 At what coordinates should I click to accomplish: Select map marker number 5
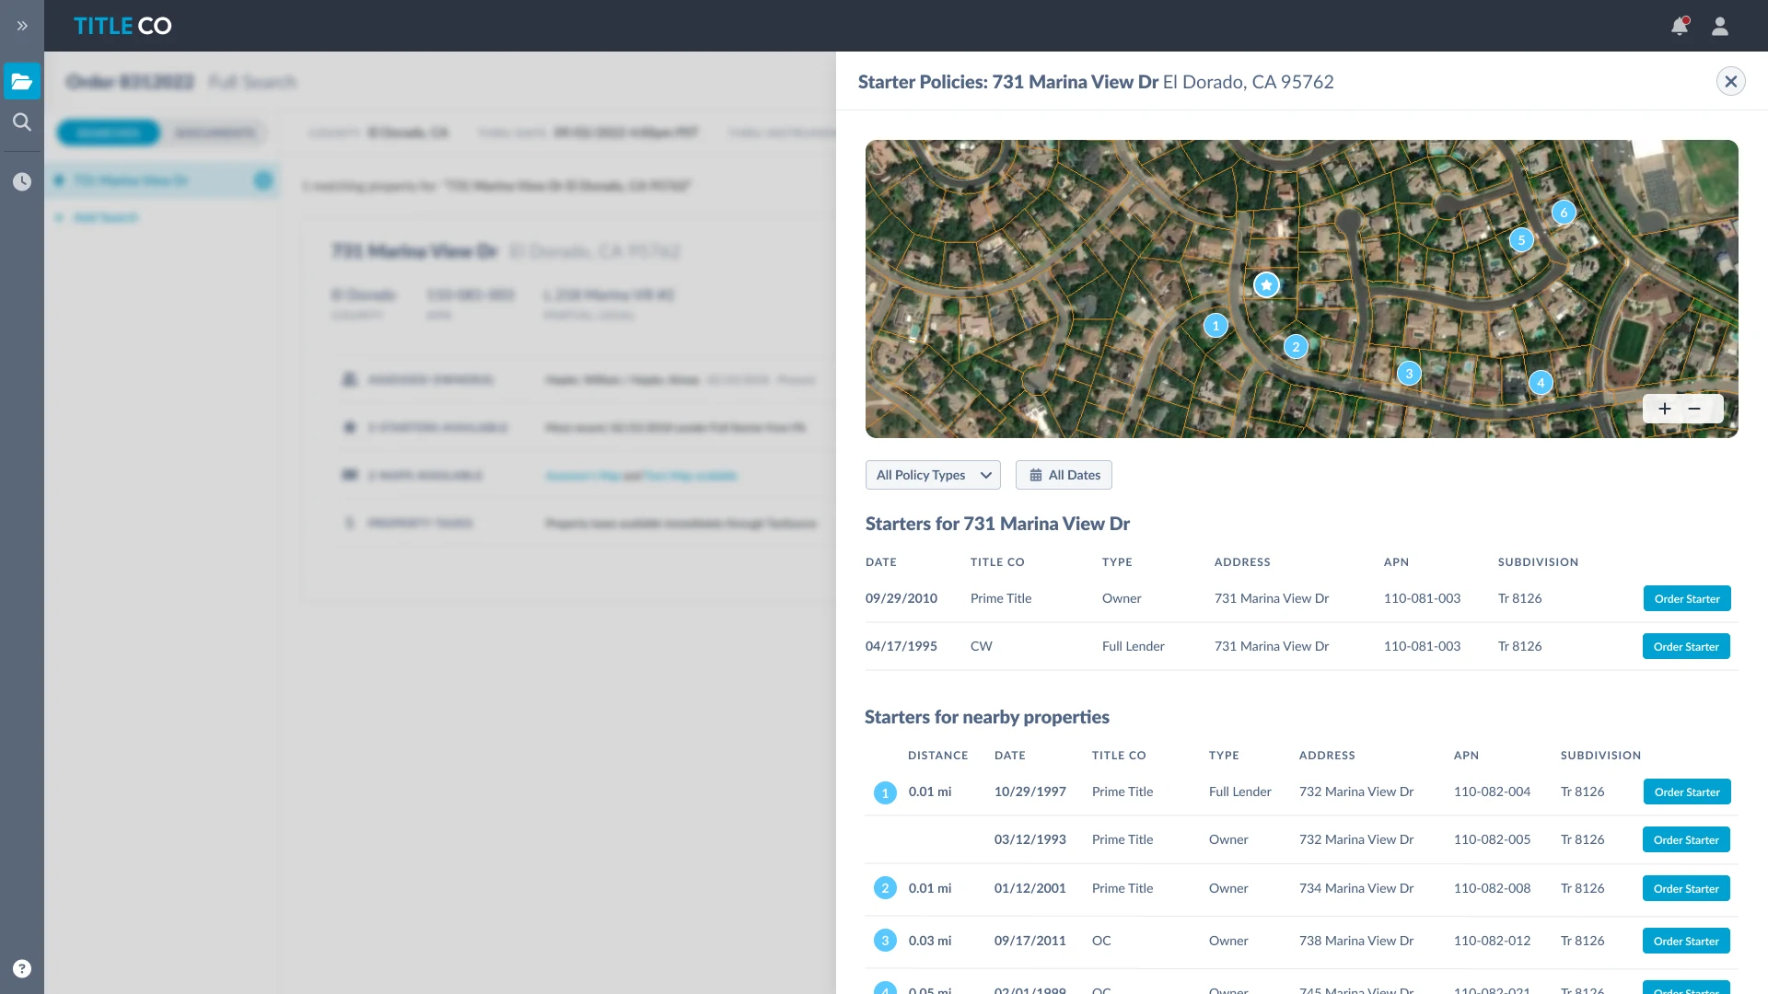[x=1521, y=240]
